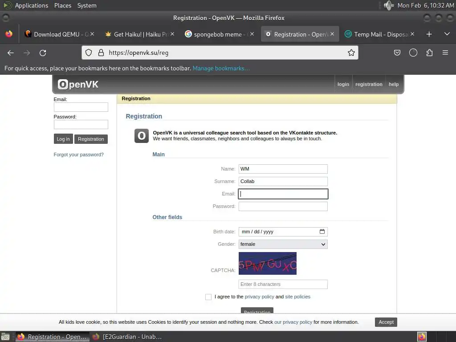Open Forgot your password link

click(x=78, y=155)
